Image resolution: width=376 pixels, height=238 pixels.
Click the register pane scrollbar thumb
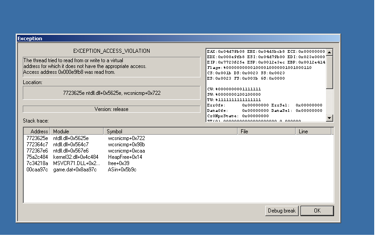pos(330,72)
